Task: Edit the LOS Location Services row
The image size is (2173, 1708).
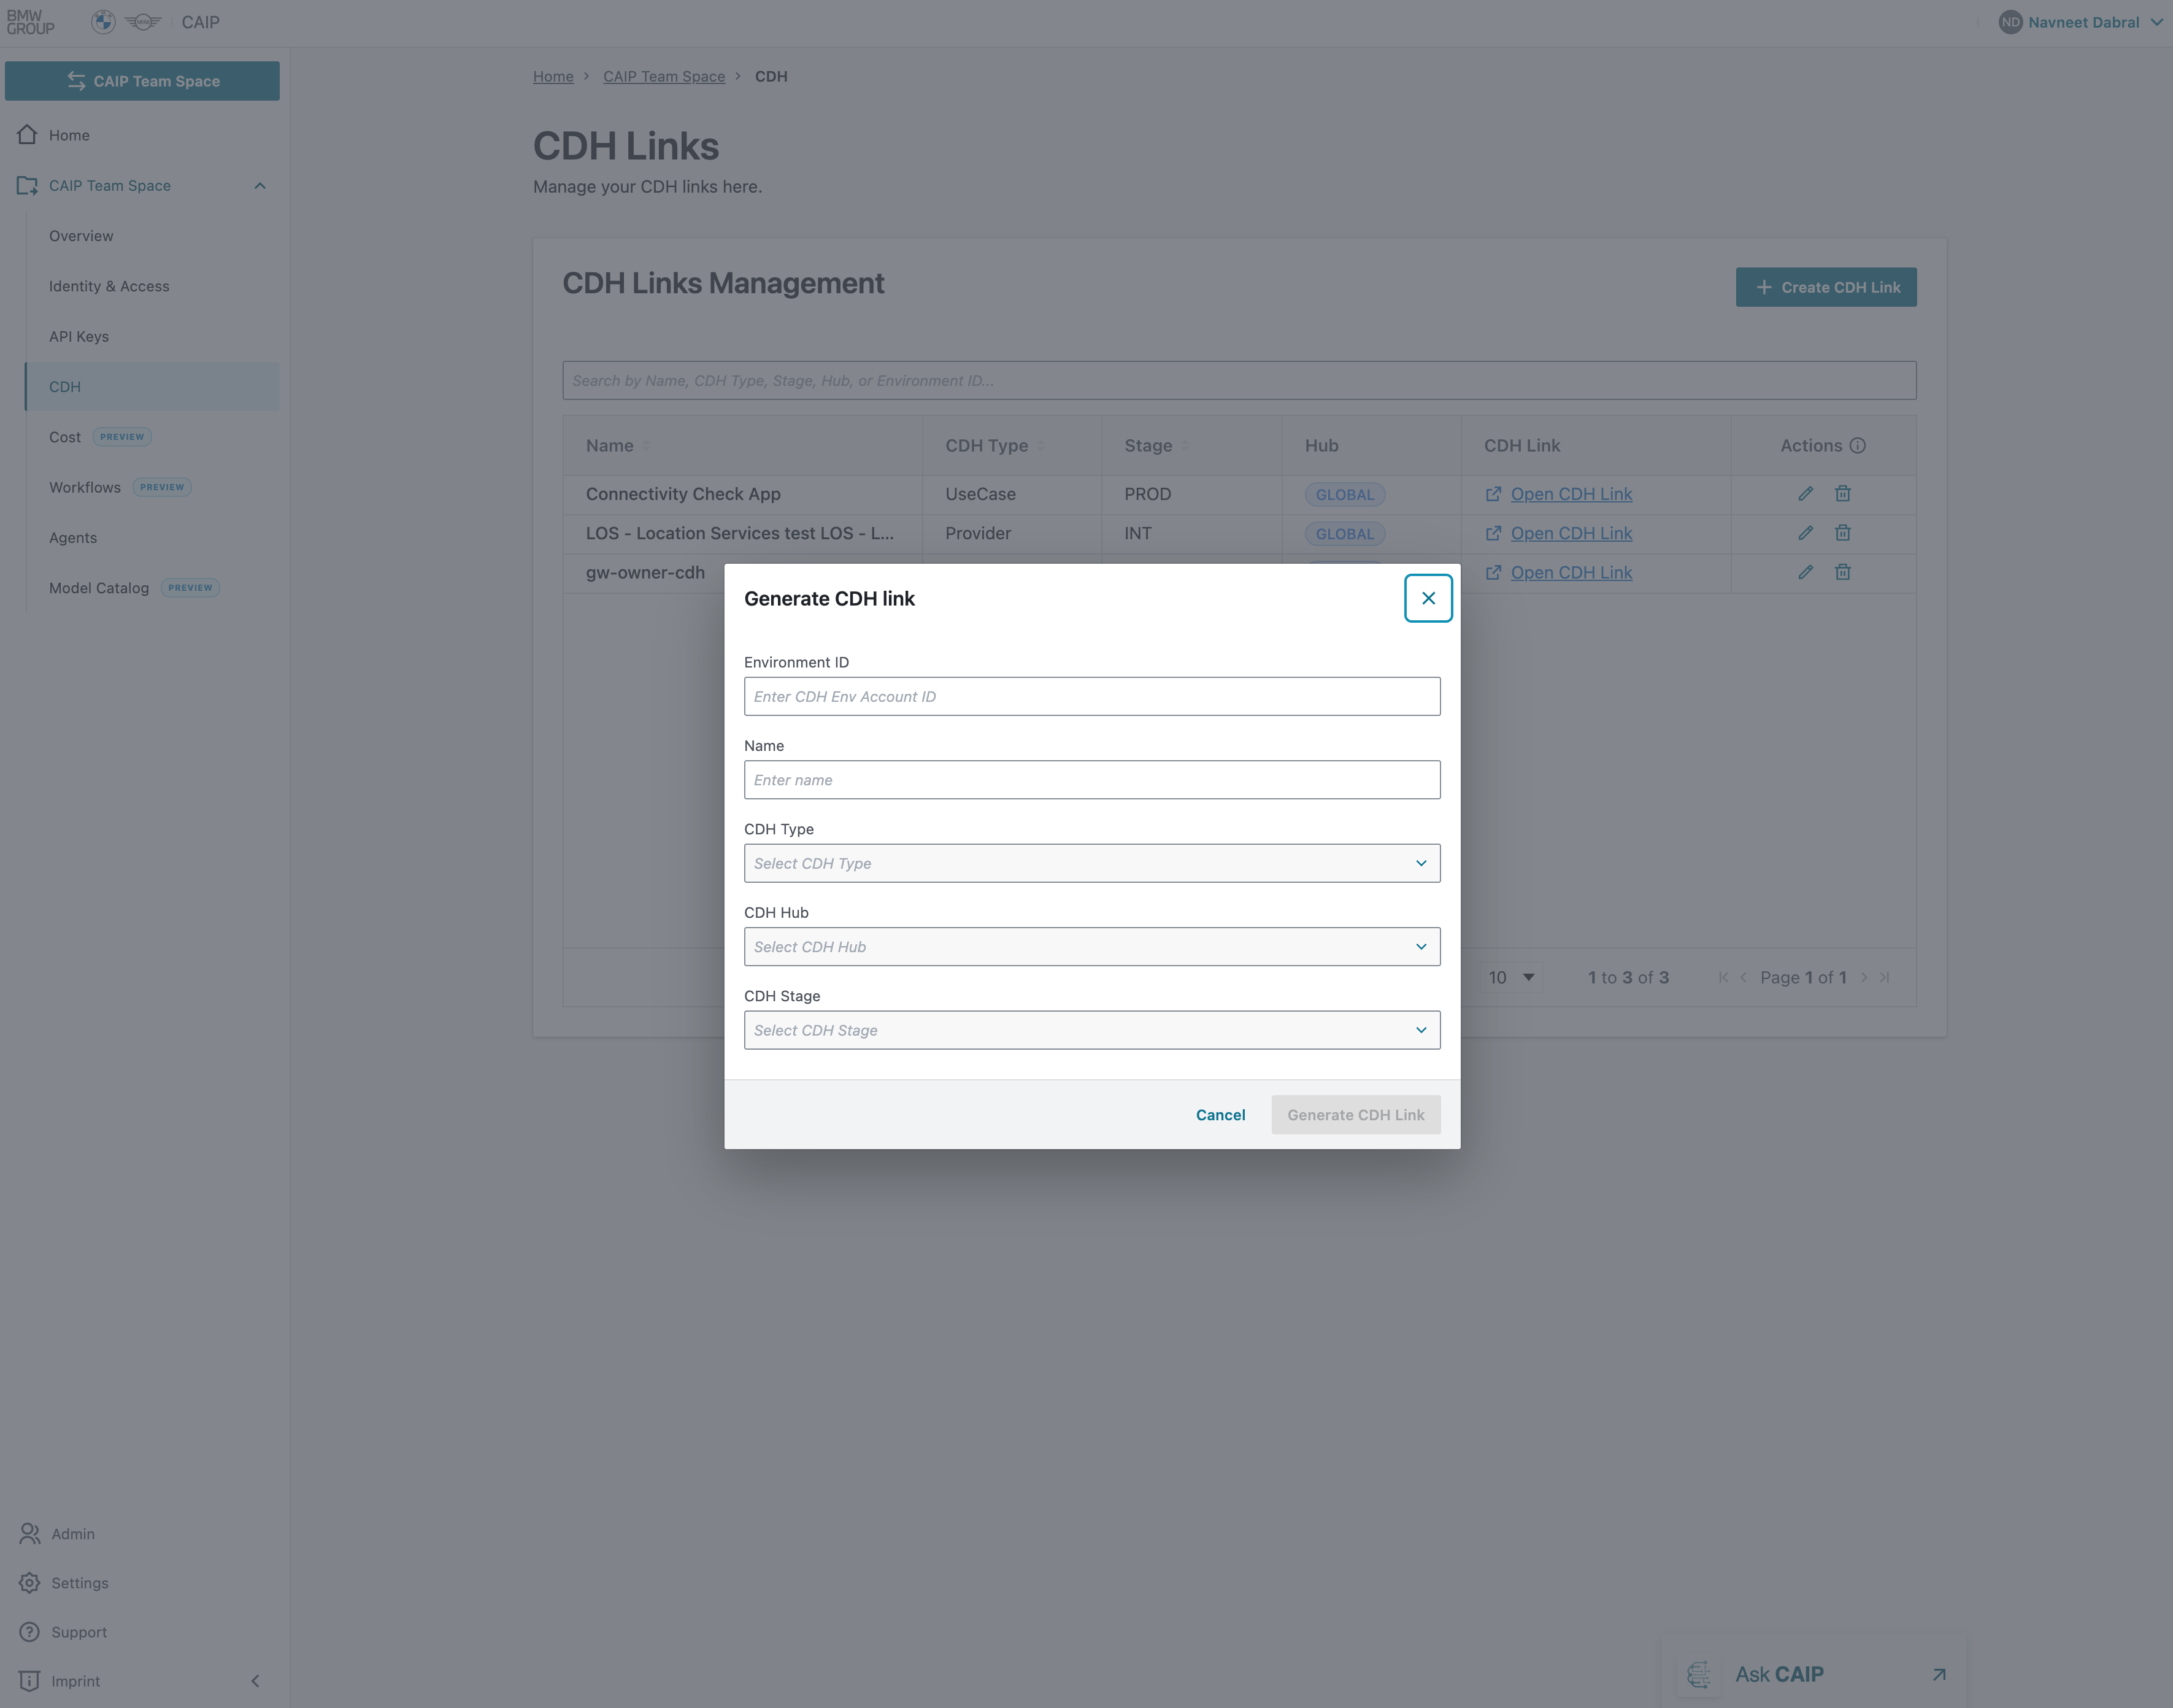Action: tap(1805, 533)
